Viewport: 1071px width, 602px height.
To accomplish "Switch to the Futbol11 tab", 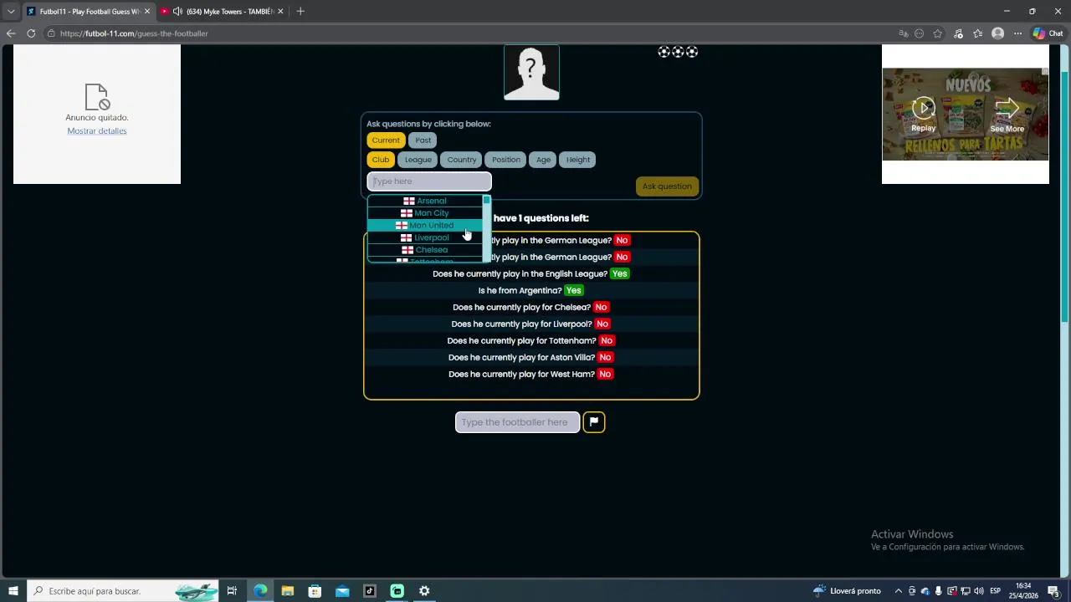I will coord(89,11).
